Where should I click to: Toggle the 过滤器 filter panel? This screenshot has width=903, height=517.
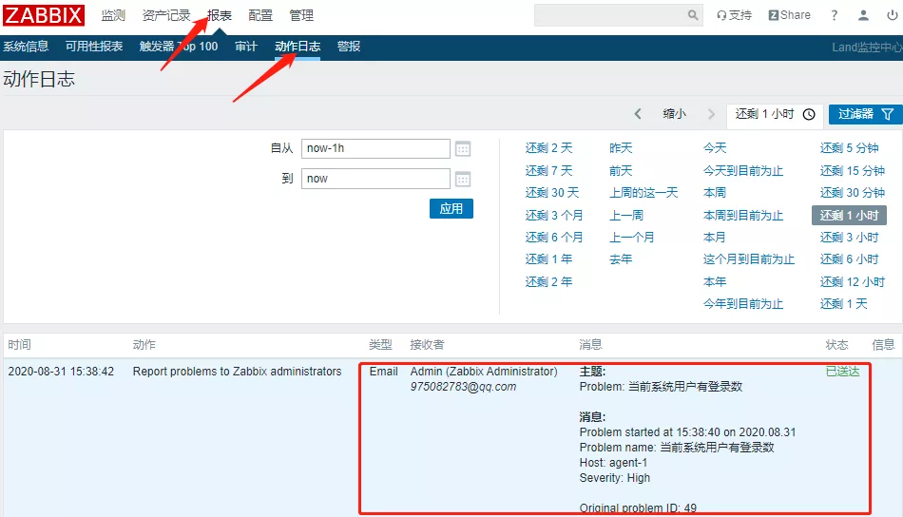(865, 114)
